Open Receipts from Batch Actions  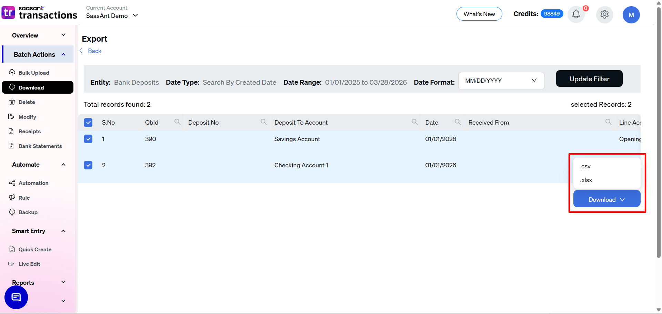[29, 131]
